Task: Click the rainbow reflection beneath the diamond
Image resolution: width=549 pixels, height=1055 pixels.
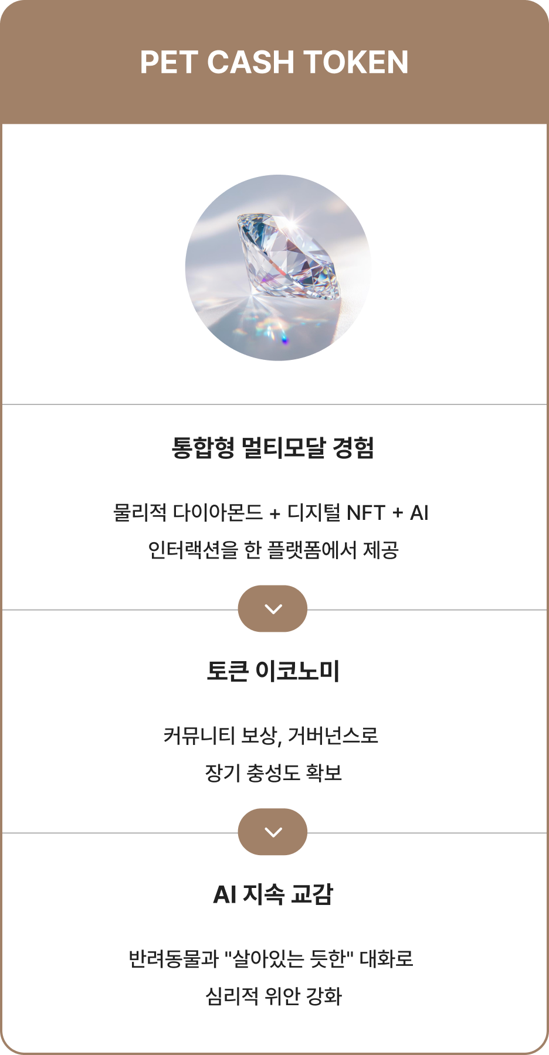Action: tap(284, 337)
